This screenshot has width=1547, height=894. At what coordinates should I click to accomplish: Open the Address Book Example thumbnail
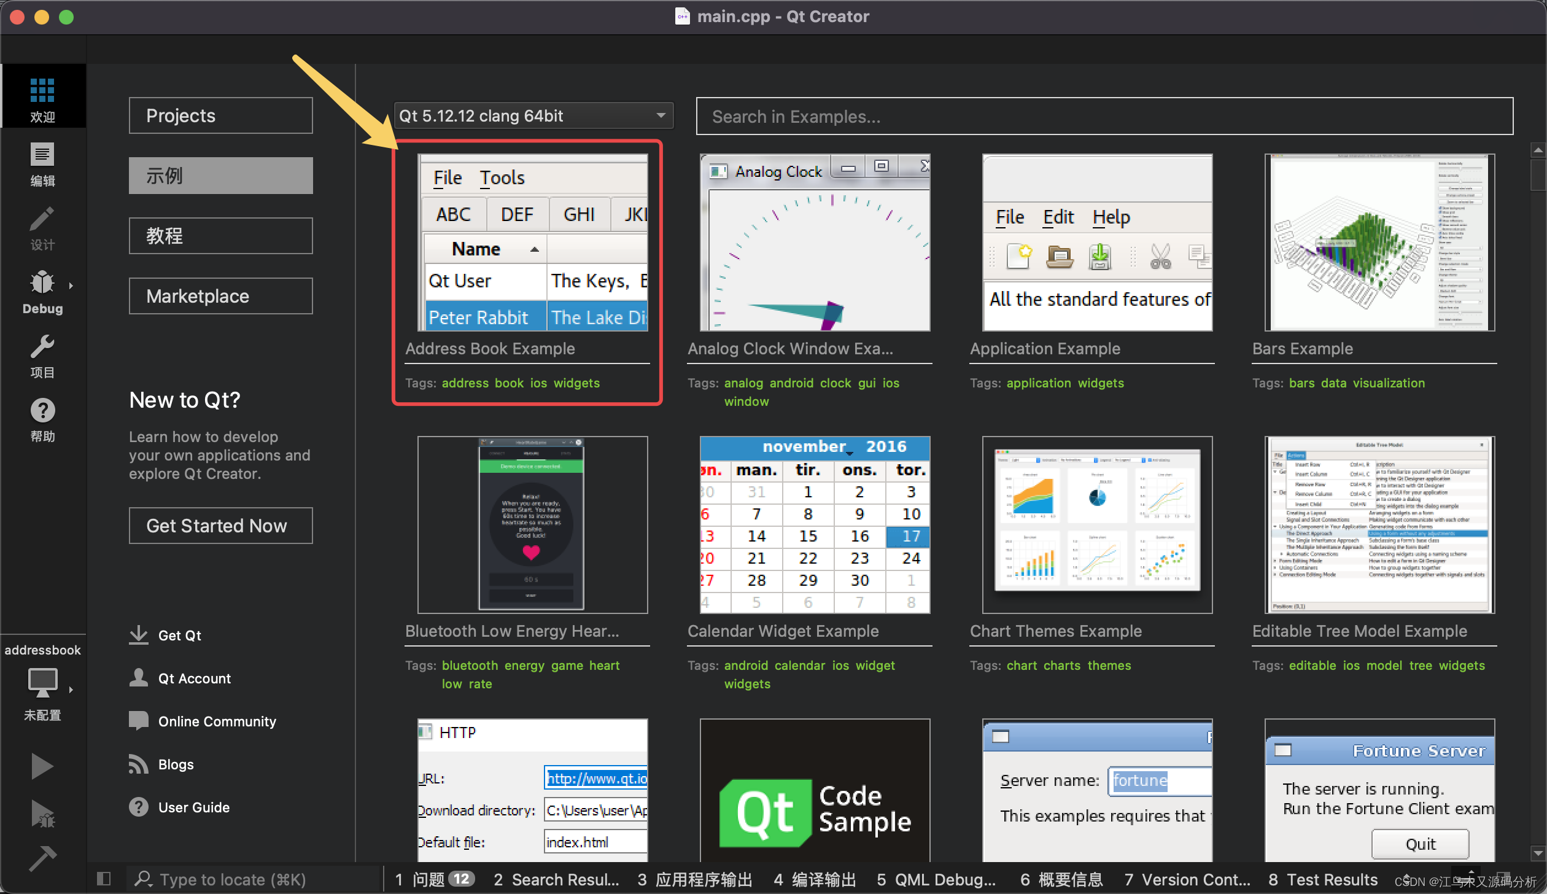coord(532,243)
